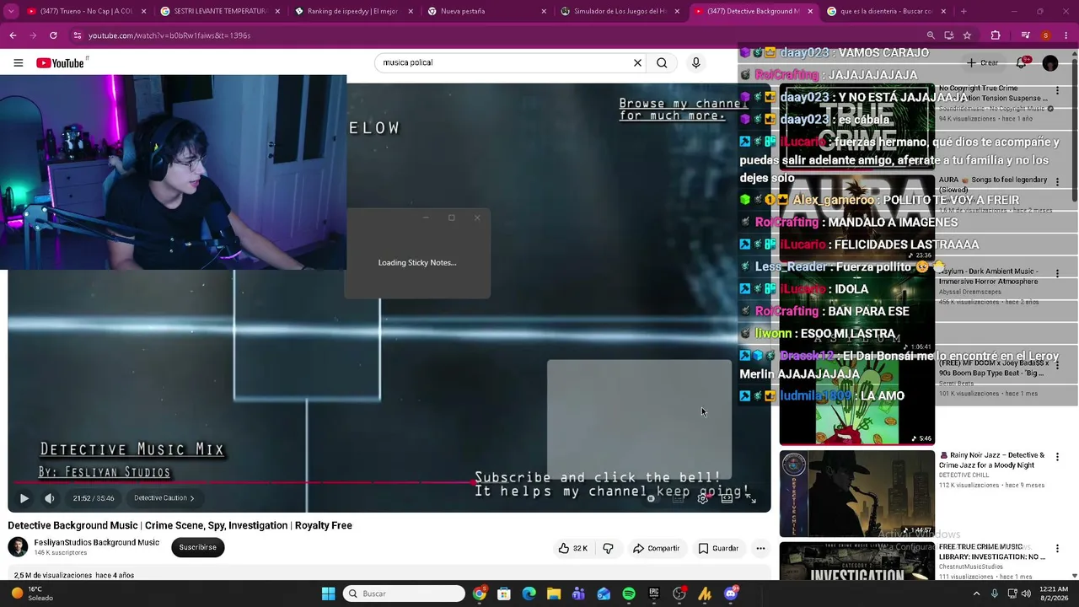Open the Windows Start menu
Image resolution: width=1079 pixels, height=607 pixels.
(328, 594)
